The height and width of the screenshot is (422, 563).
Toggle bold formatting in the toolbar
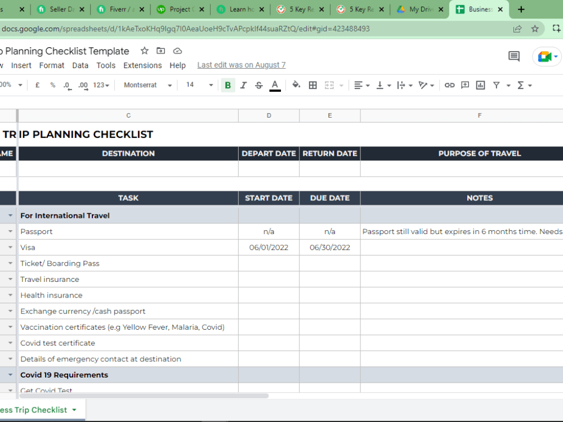(x=227, y=85)
